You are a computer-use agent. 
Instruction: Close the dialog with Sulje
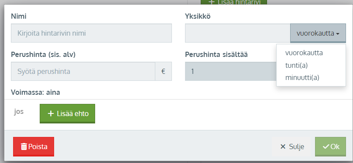tap(291, 147)
